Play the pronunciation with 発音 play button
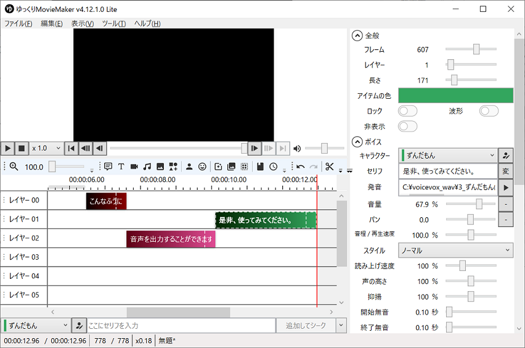Image resolution: width=525 pixels, height=348 pixels. point(505,188)
